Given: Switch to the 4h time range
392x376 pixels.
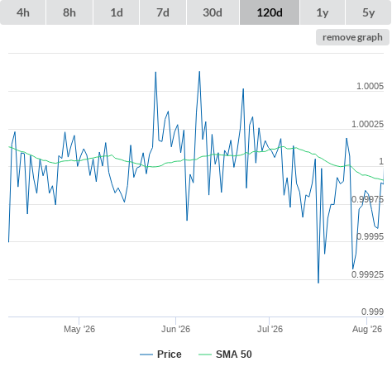Looking at the screenshot, I should [x=23, y=12].
